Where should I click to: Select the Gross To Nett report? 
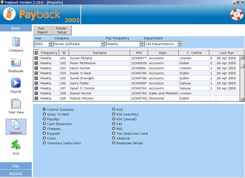tap(44, 114)
